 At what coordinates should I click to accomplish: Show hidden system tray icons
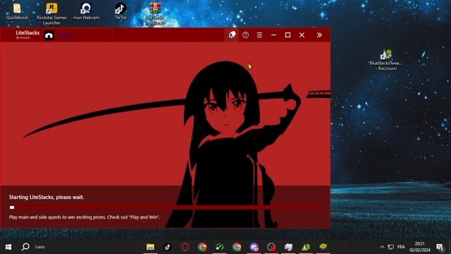pyautogui.click(x=382, y=247)
